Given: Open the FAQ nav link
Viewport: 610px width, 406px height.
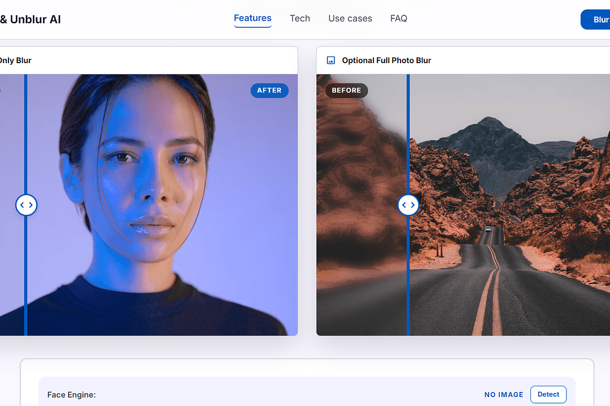Looking at the screenshot, I should click(x=399, y=18).
